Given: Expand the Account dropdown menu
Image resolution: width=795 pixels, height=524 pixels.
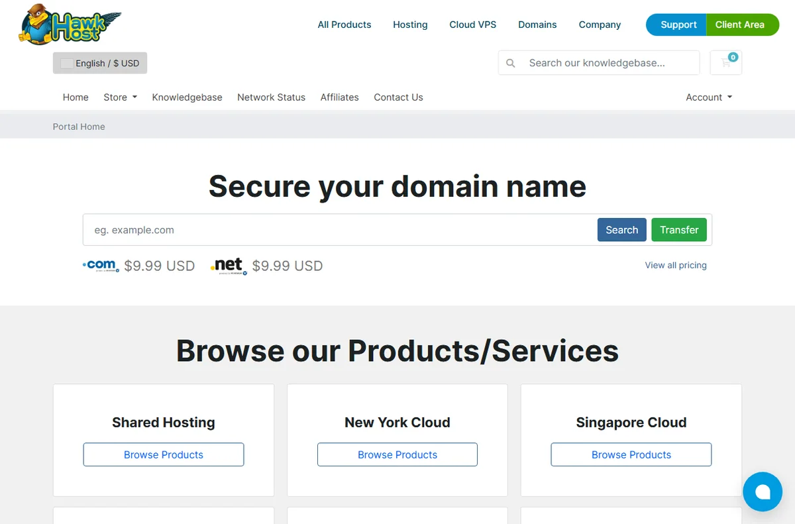Looking at the screenshot, I should pos(709,97).
